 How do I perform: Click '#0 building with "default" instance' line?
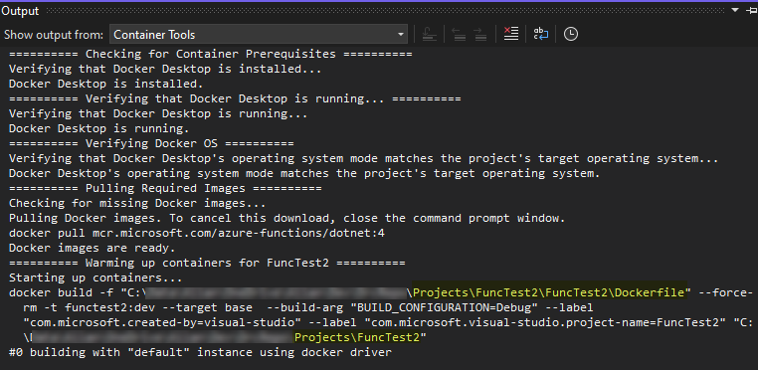200,352
